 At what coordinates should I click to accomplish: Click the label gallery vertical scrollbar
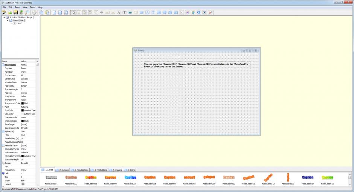point(350,179)
